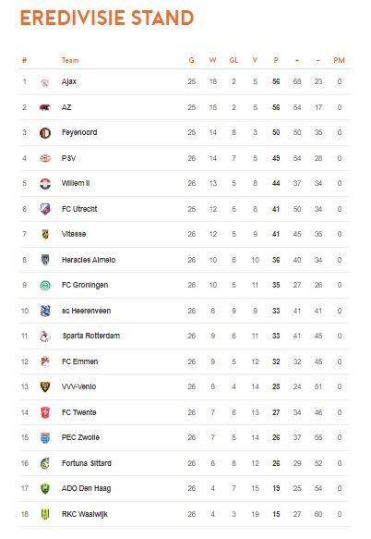
Task: Click the AZ club crest
Action: [x=45, y=107]
